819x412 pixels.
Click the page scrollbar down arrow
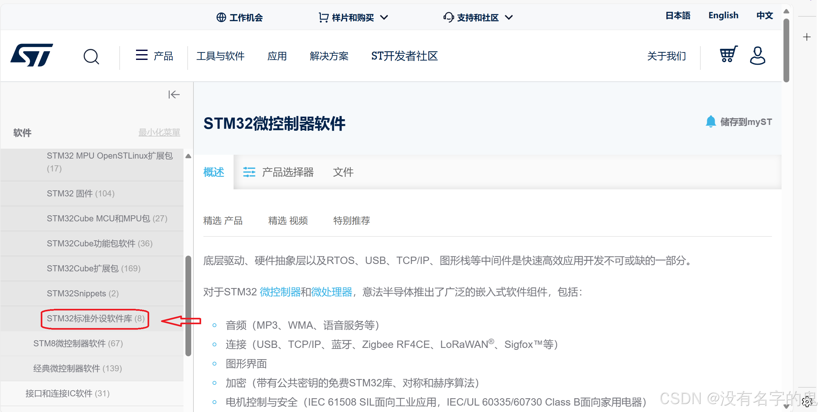coord(786,407)
